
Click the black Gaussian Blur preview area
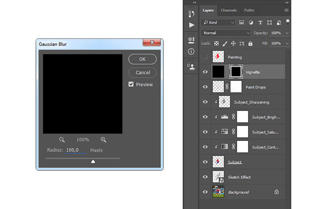coord(83,94)
